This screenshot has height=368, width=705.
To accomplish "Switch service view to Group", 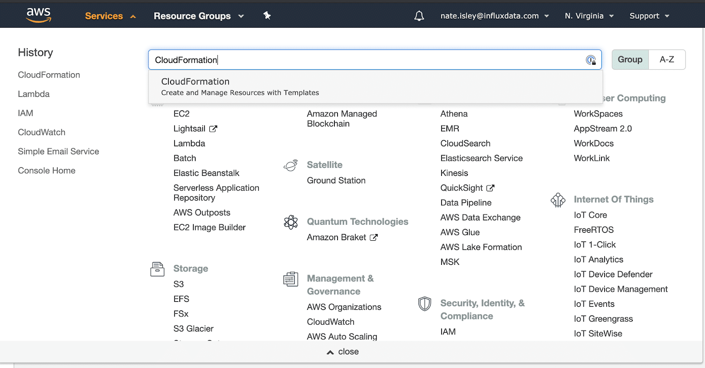I will coord(630,59).
